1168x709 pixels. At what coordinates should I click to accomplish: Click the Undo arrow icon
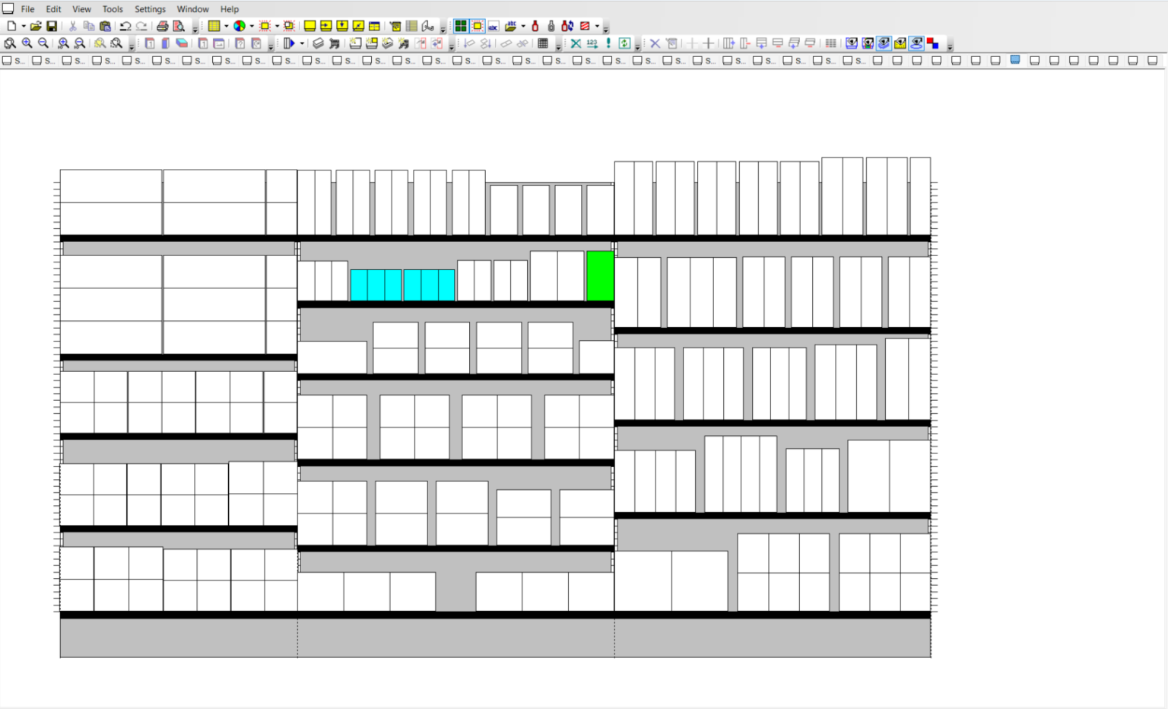click(x=125, y=26)
